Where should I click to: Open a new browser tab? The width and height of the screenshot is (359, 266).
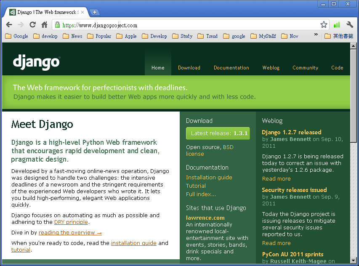pyautogui.click(x=95, y=12)
